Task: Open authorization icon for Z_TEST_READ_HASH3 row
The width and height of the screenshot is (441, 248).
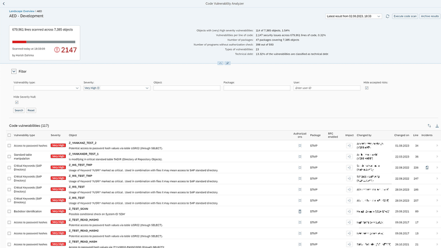Action: 300,222
